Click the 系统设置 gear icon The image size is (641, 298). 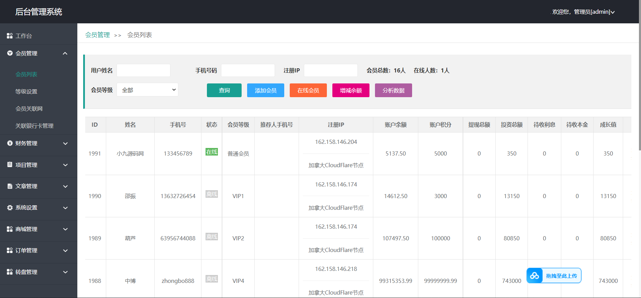pos(10,208)
